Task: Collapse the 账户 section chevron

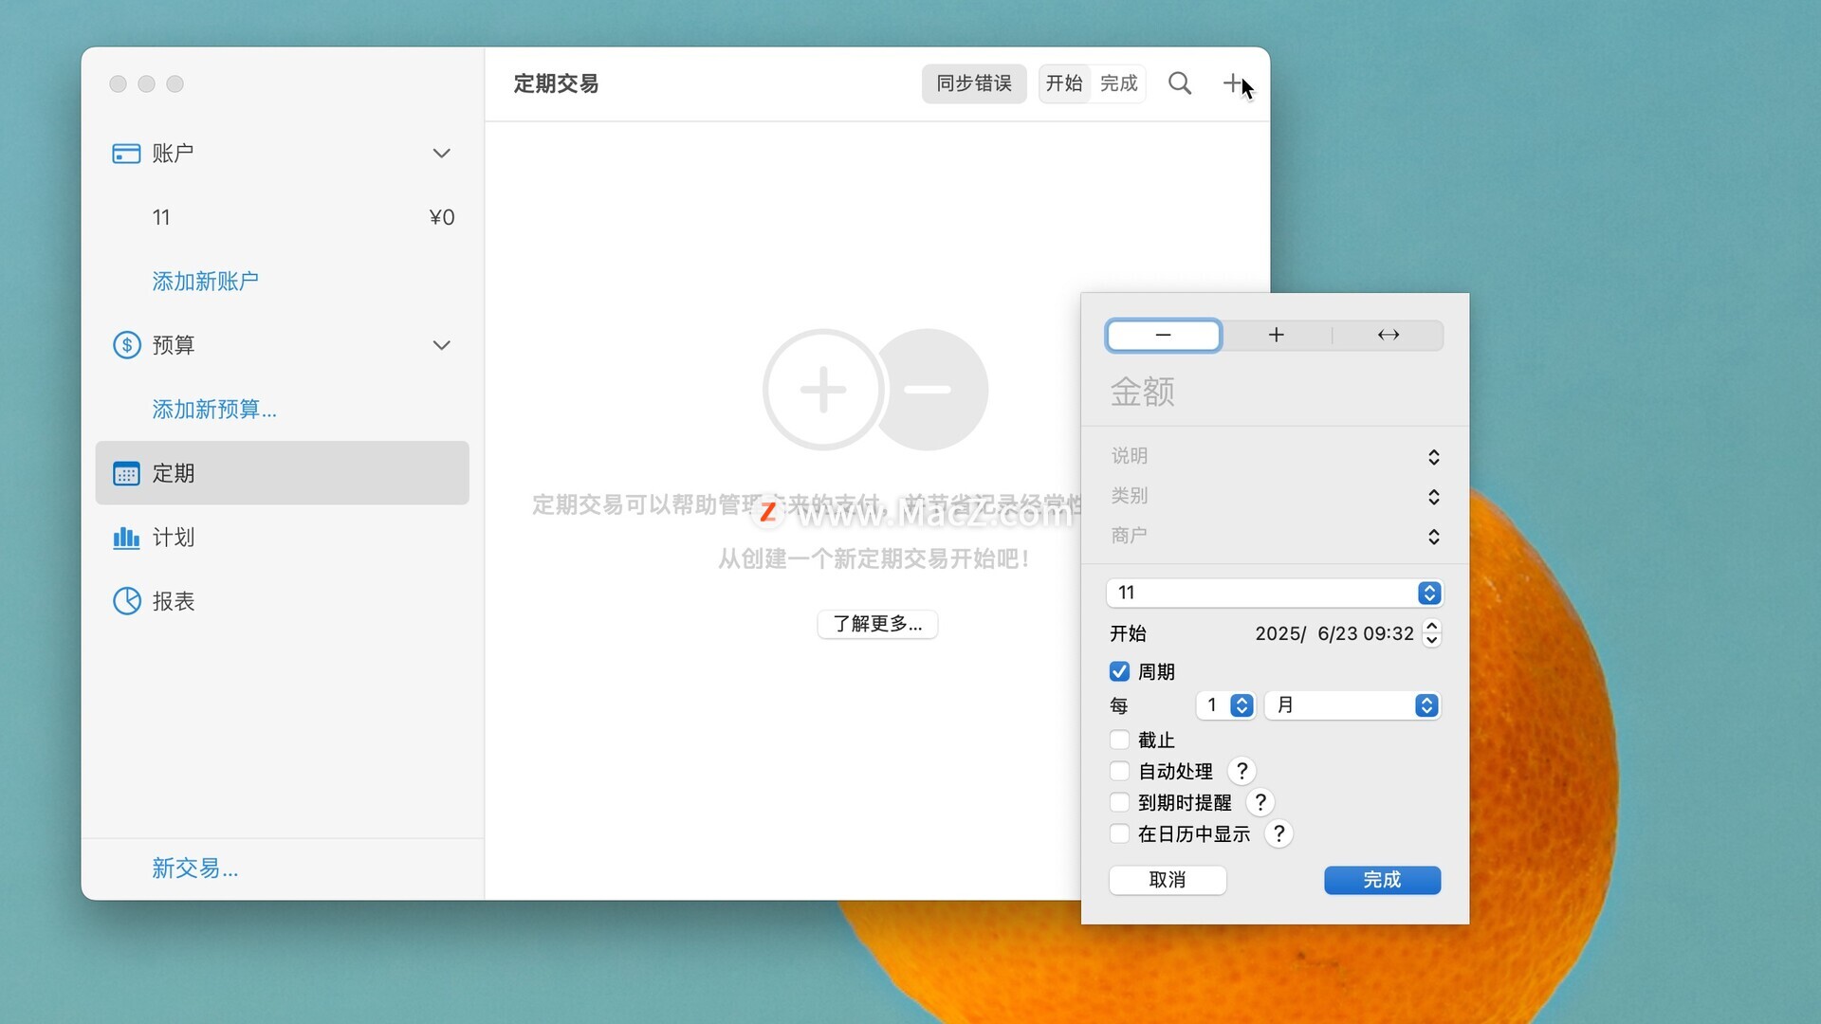Action: tap(441, 154)
